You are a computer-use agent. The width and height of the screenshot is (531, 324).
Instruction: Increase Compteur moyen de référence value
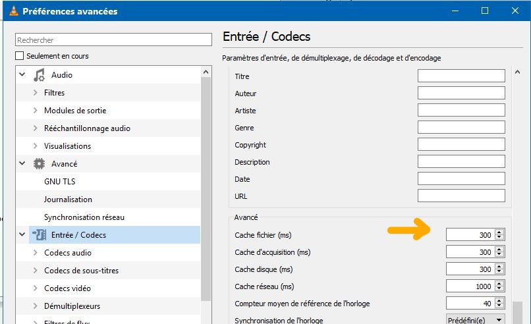(x=499, y=300)
